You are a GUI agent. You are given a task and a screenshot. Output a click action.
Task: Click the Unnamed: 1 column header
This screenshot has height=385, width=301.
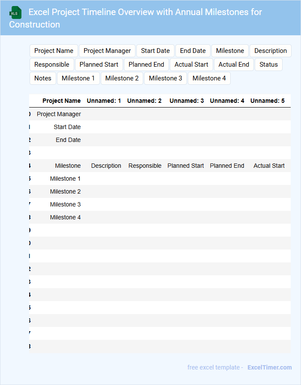point(104,101)
